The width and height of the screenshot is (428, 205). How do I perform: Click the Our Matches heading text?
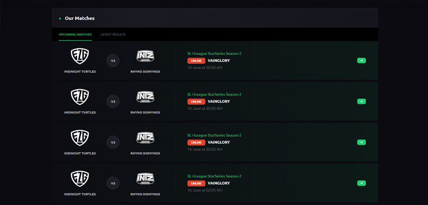tap(79, 18)
